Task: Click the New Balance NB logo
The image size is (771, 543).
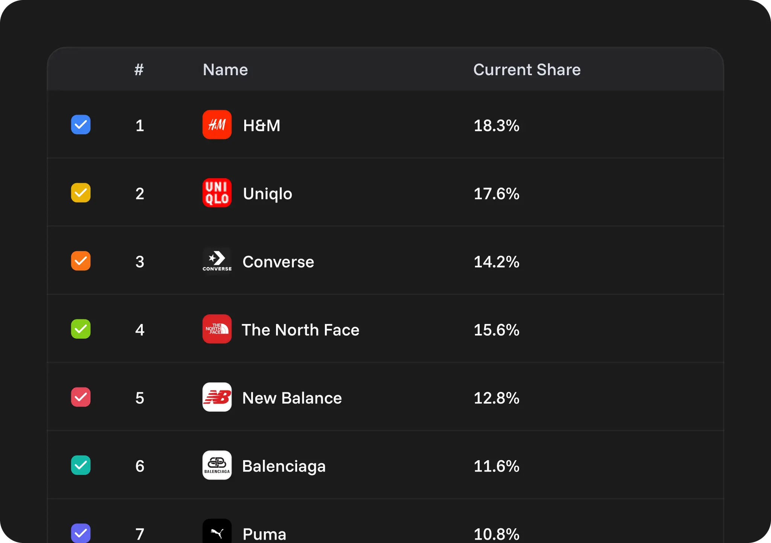Action: (217, 397)
